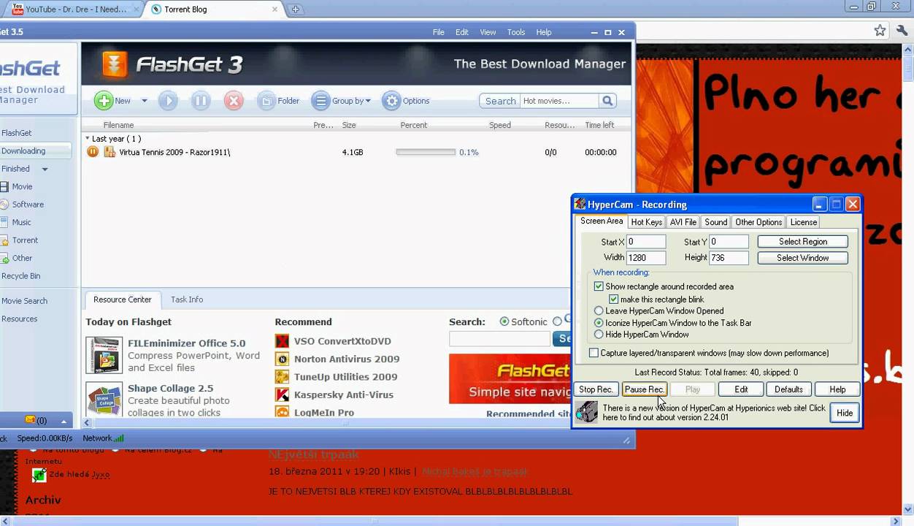Click the HyperCam Defaults button
This screenshot has width=914, height=526.
pyautogui.click(x=788, y=389)
